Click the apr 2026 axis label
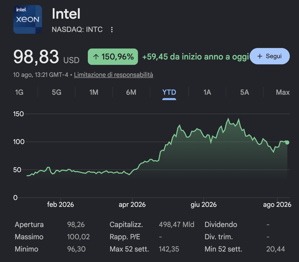The height and width of the screenshot is (262, 299). point(132,205)
